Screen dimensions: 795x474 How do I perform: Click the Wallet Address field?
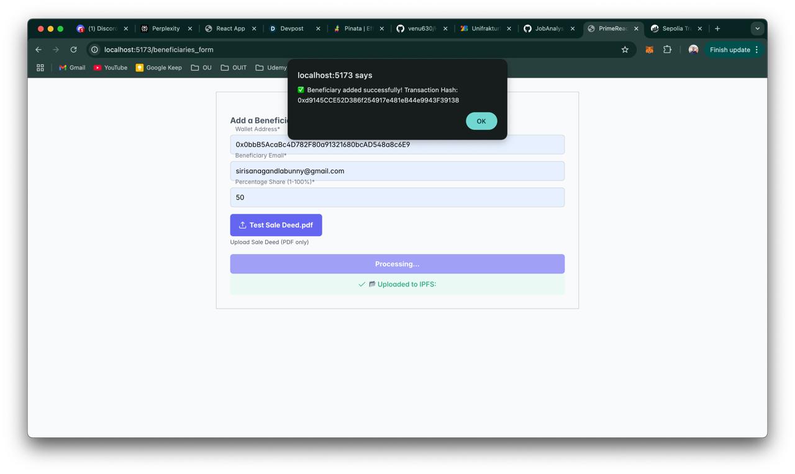(397, 145)
